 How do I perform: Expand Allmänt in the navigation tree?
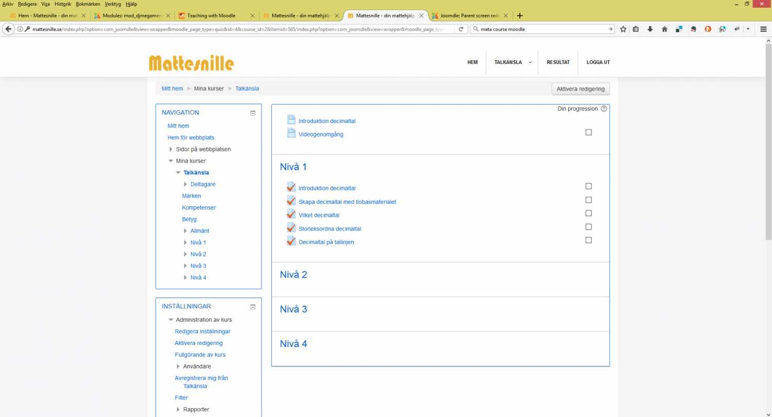tap(185, 231)
